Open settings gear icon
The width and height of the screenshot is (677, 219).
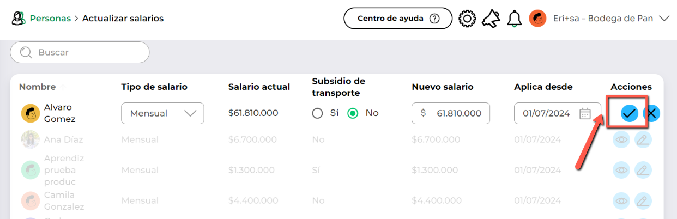click(467, 19)
